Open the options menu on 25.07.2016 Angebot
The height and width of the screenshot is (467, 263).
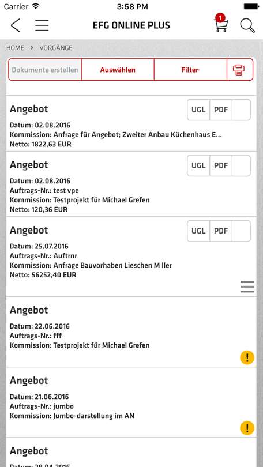pyautogui.click(x=247, y=287)
